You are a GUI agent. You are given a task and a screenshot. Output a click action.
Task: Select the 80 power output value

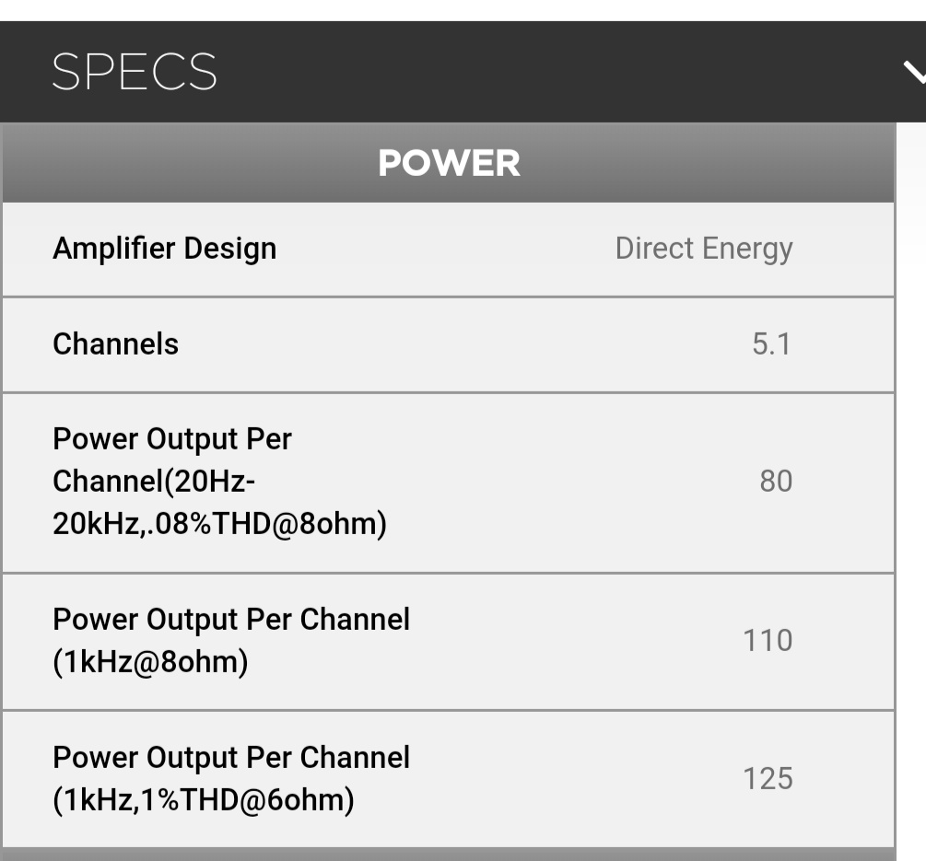[x=776, y=482]
